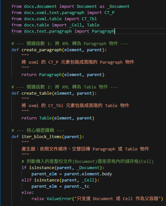Viewport: 166px width, 206px height.
Task: Click the string 只支援 Document 或 Cell
Action: [x=118, y=198]
